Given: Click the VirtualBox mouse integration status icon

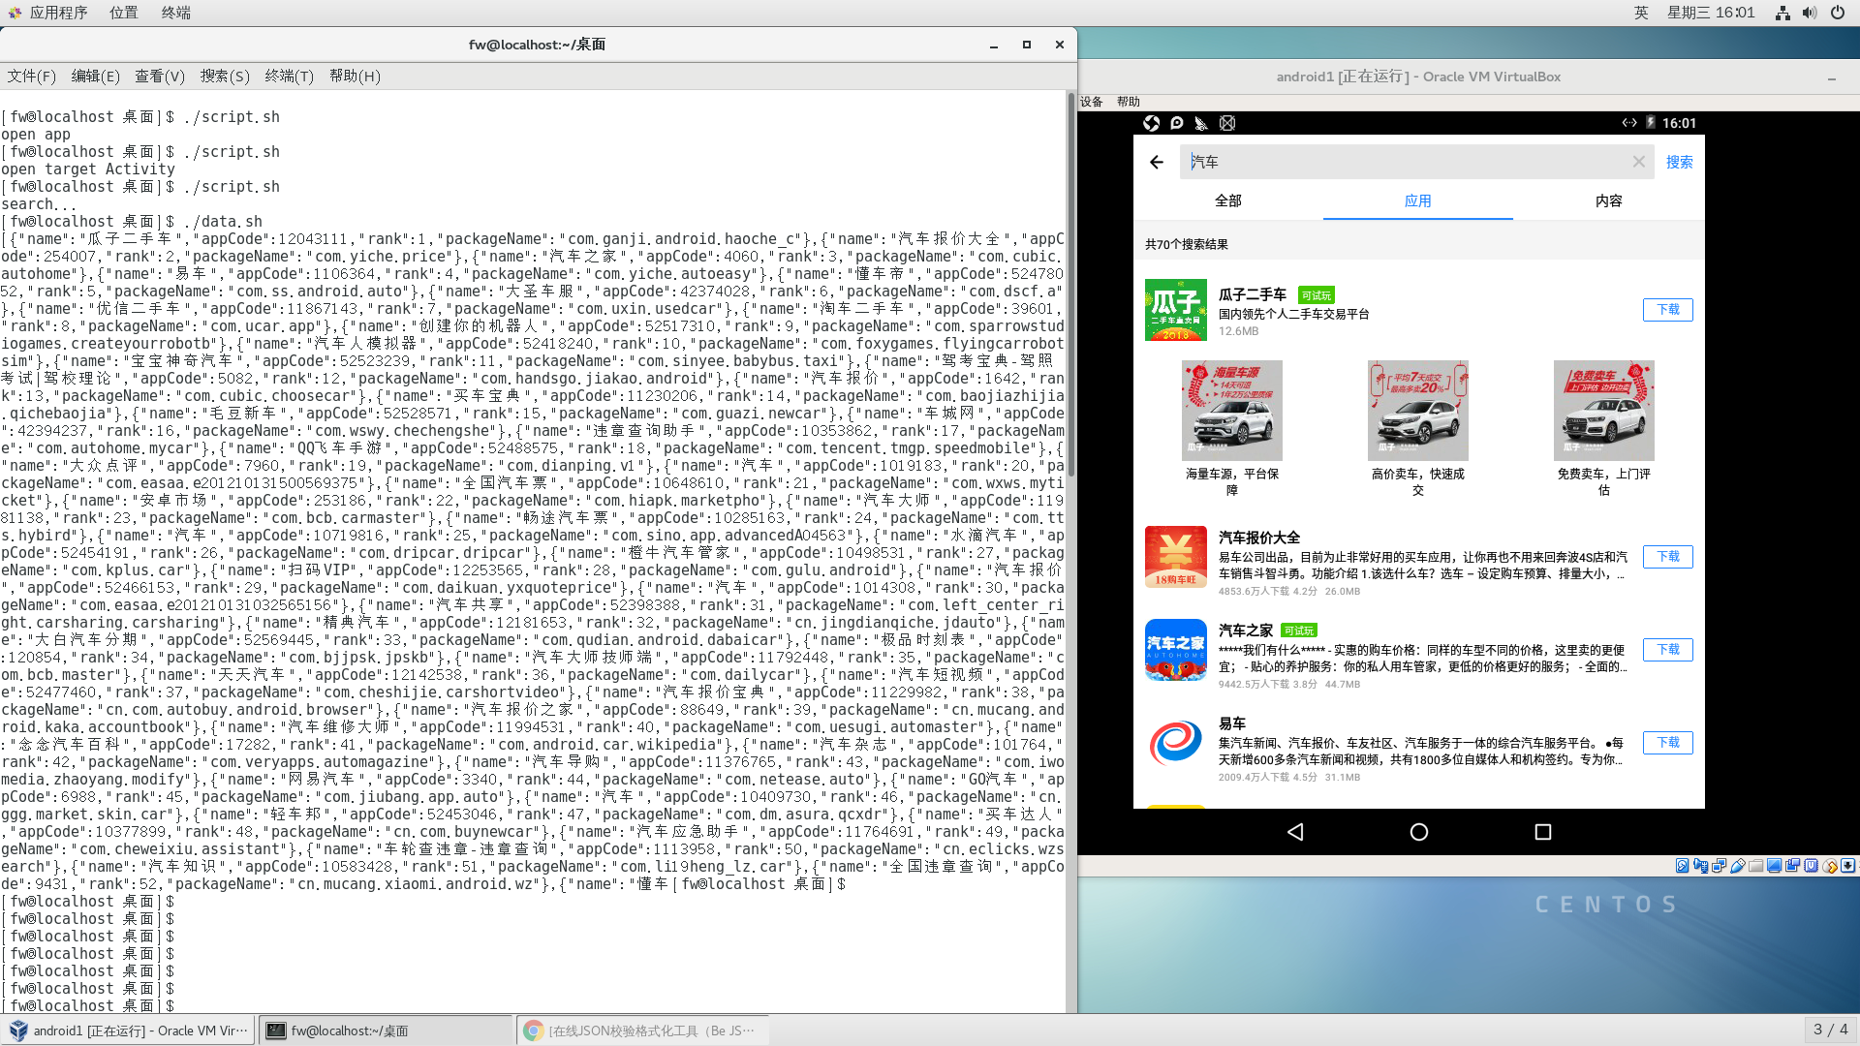Looking at the screenshot, I should (1829, 866).
